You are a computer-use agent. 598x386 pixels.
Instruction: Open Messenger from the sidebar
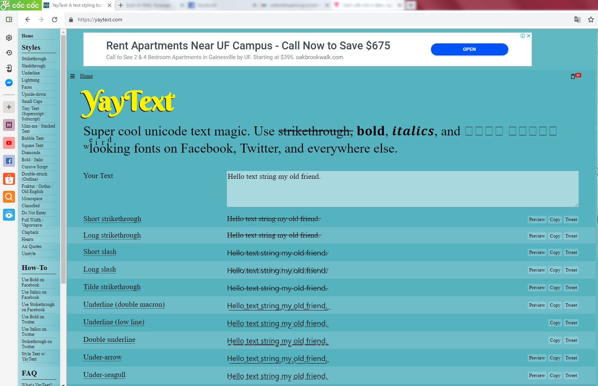coord(9,83)
